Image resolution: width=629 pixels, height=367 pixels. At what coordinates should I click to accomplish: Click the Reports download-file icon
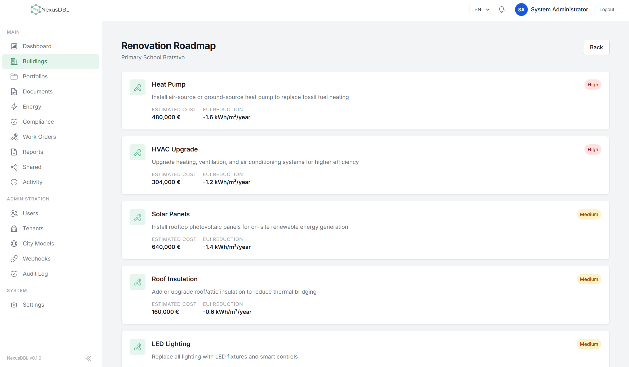pyautogui.click(x=14, y=152)
